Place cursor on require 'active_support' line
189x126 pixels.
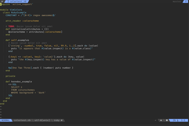point(17,4)
